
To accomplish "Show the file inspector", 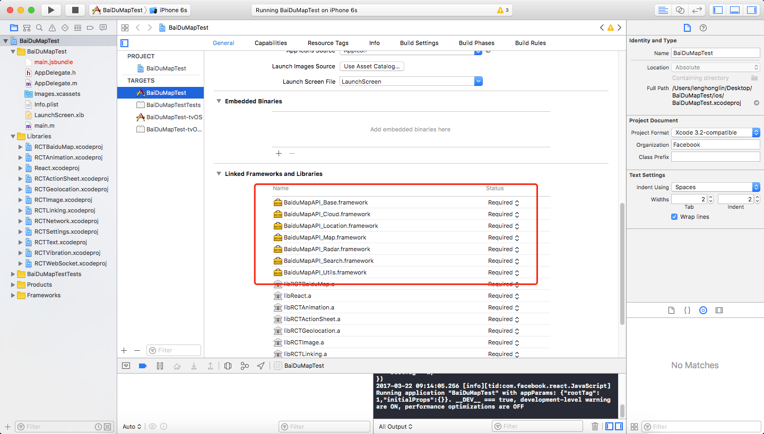I will [x=687, y=28].
